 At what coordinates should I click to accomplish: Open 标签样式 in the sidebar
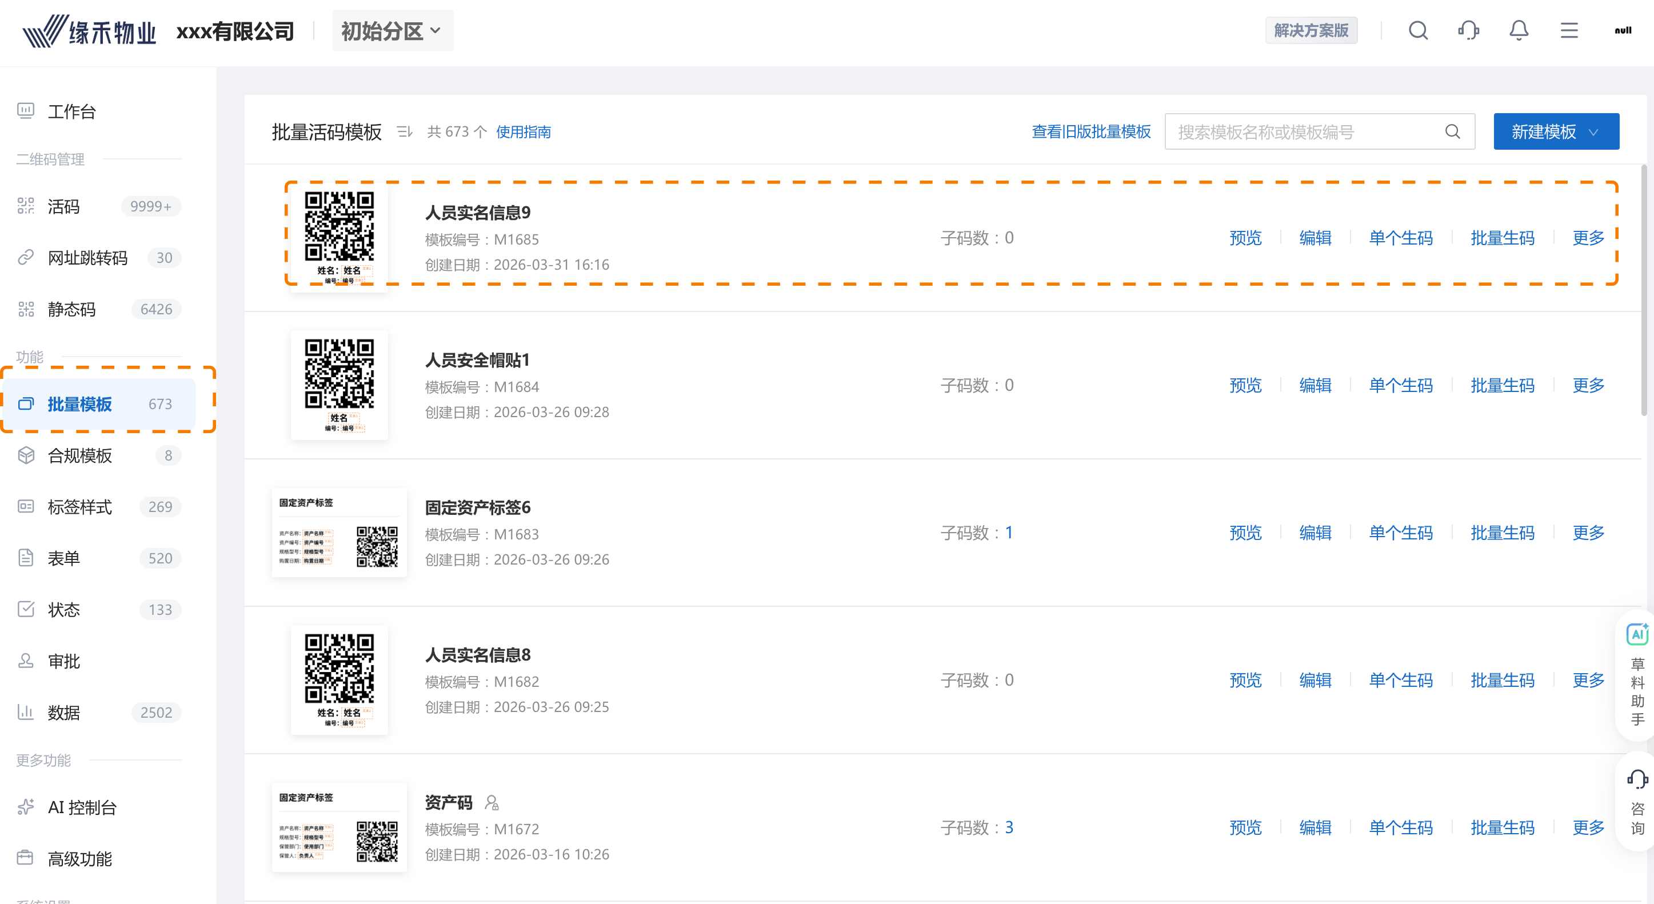click(x=79, y=507)
